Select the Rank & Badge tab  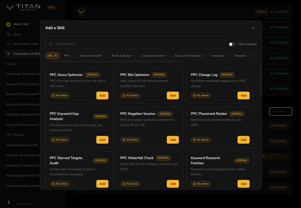(x=123, y=56)
